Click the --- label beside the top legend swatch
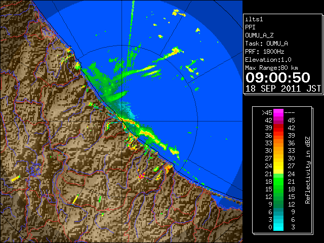 [x=290, y=113]
